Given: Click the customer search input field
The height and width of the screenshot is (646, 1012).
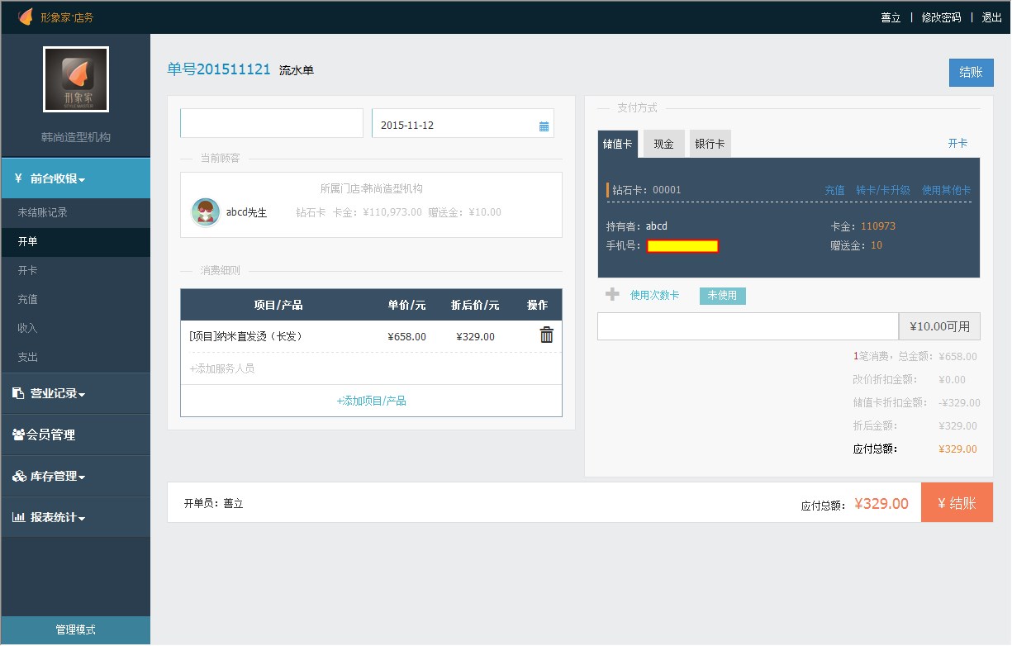Looking at the screenshot, I should coord(272,123).
